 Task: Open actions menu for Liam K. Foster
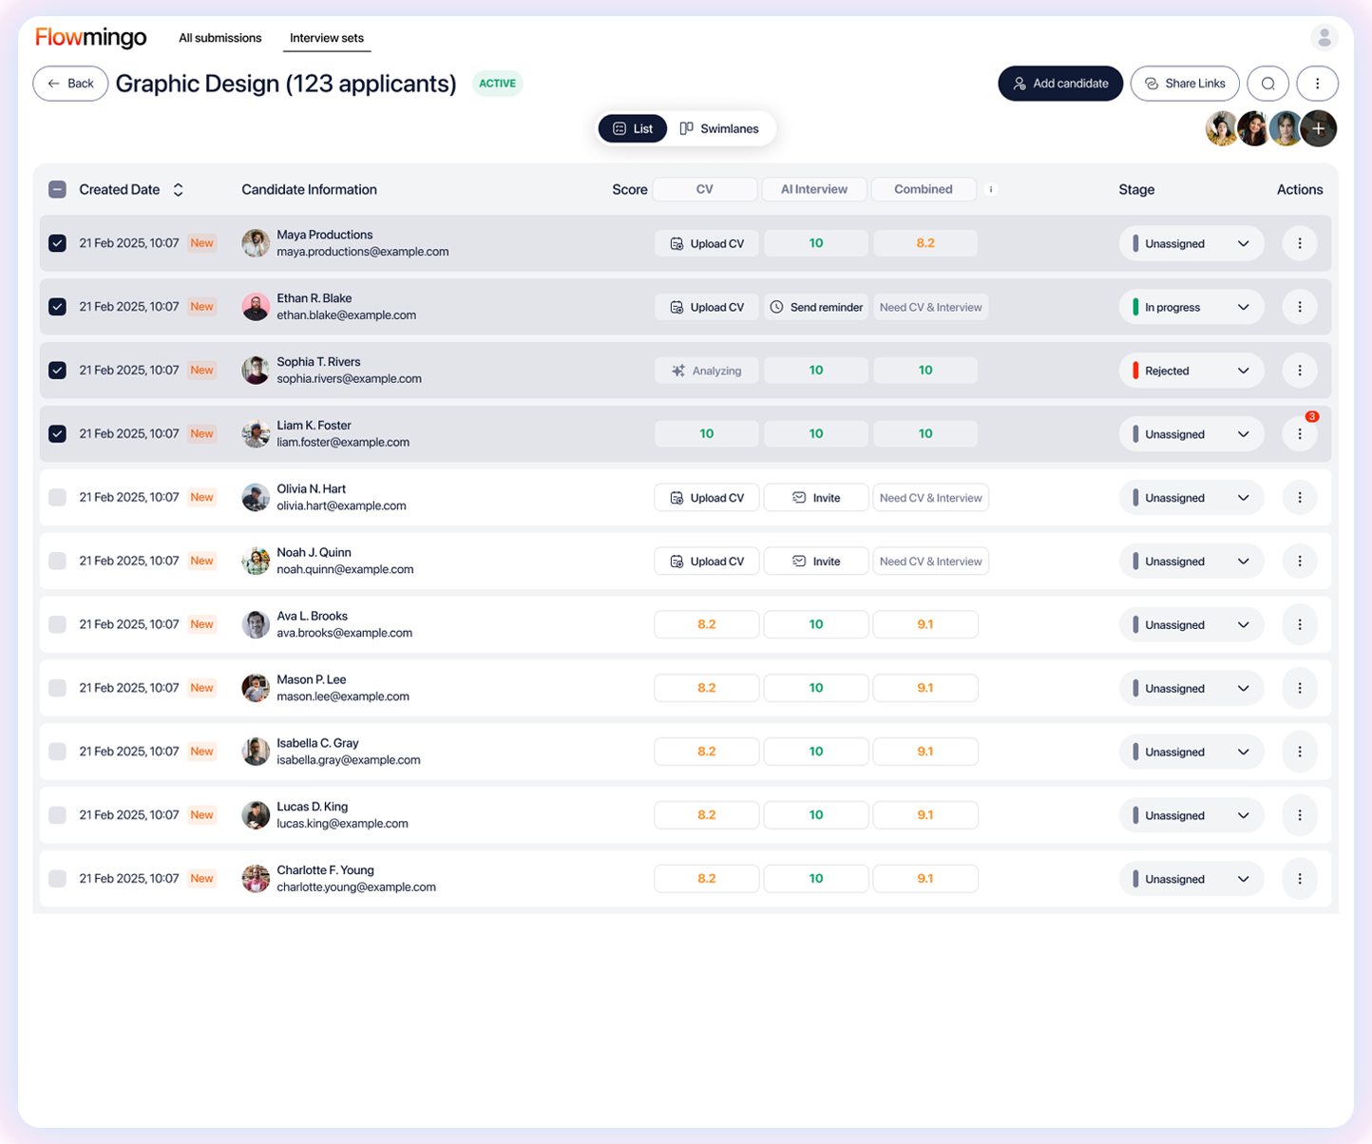[1300, 434]
